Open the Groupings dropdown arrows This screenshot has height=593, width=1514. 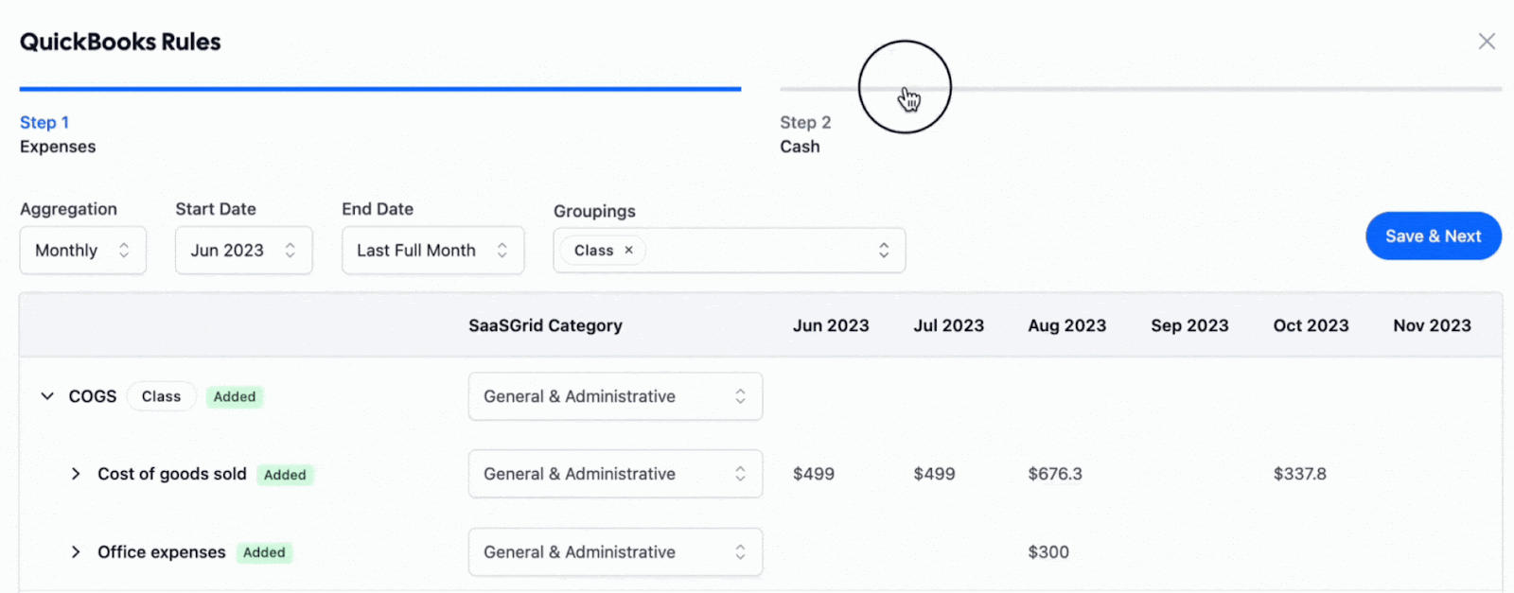(884, 251)
